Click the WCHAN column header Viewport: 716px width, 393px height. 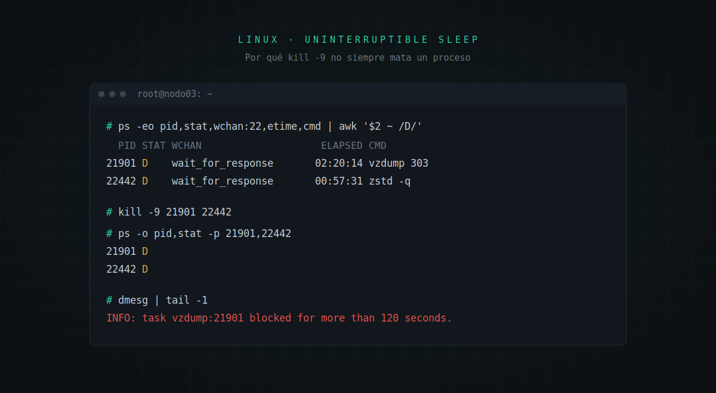click(x=187, y=145)
